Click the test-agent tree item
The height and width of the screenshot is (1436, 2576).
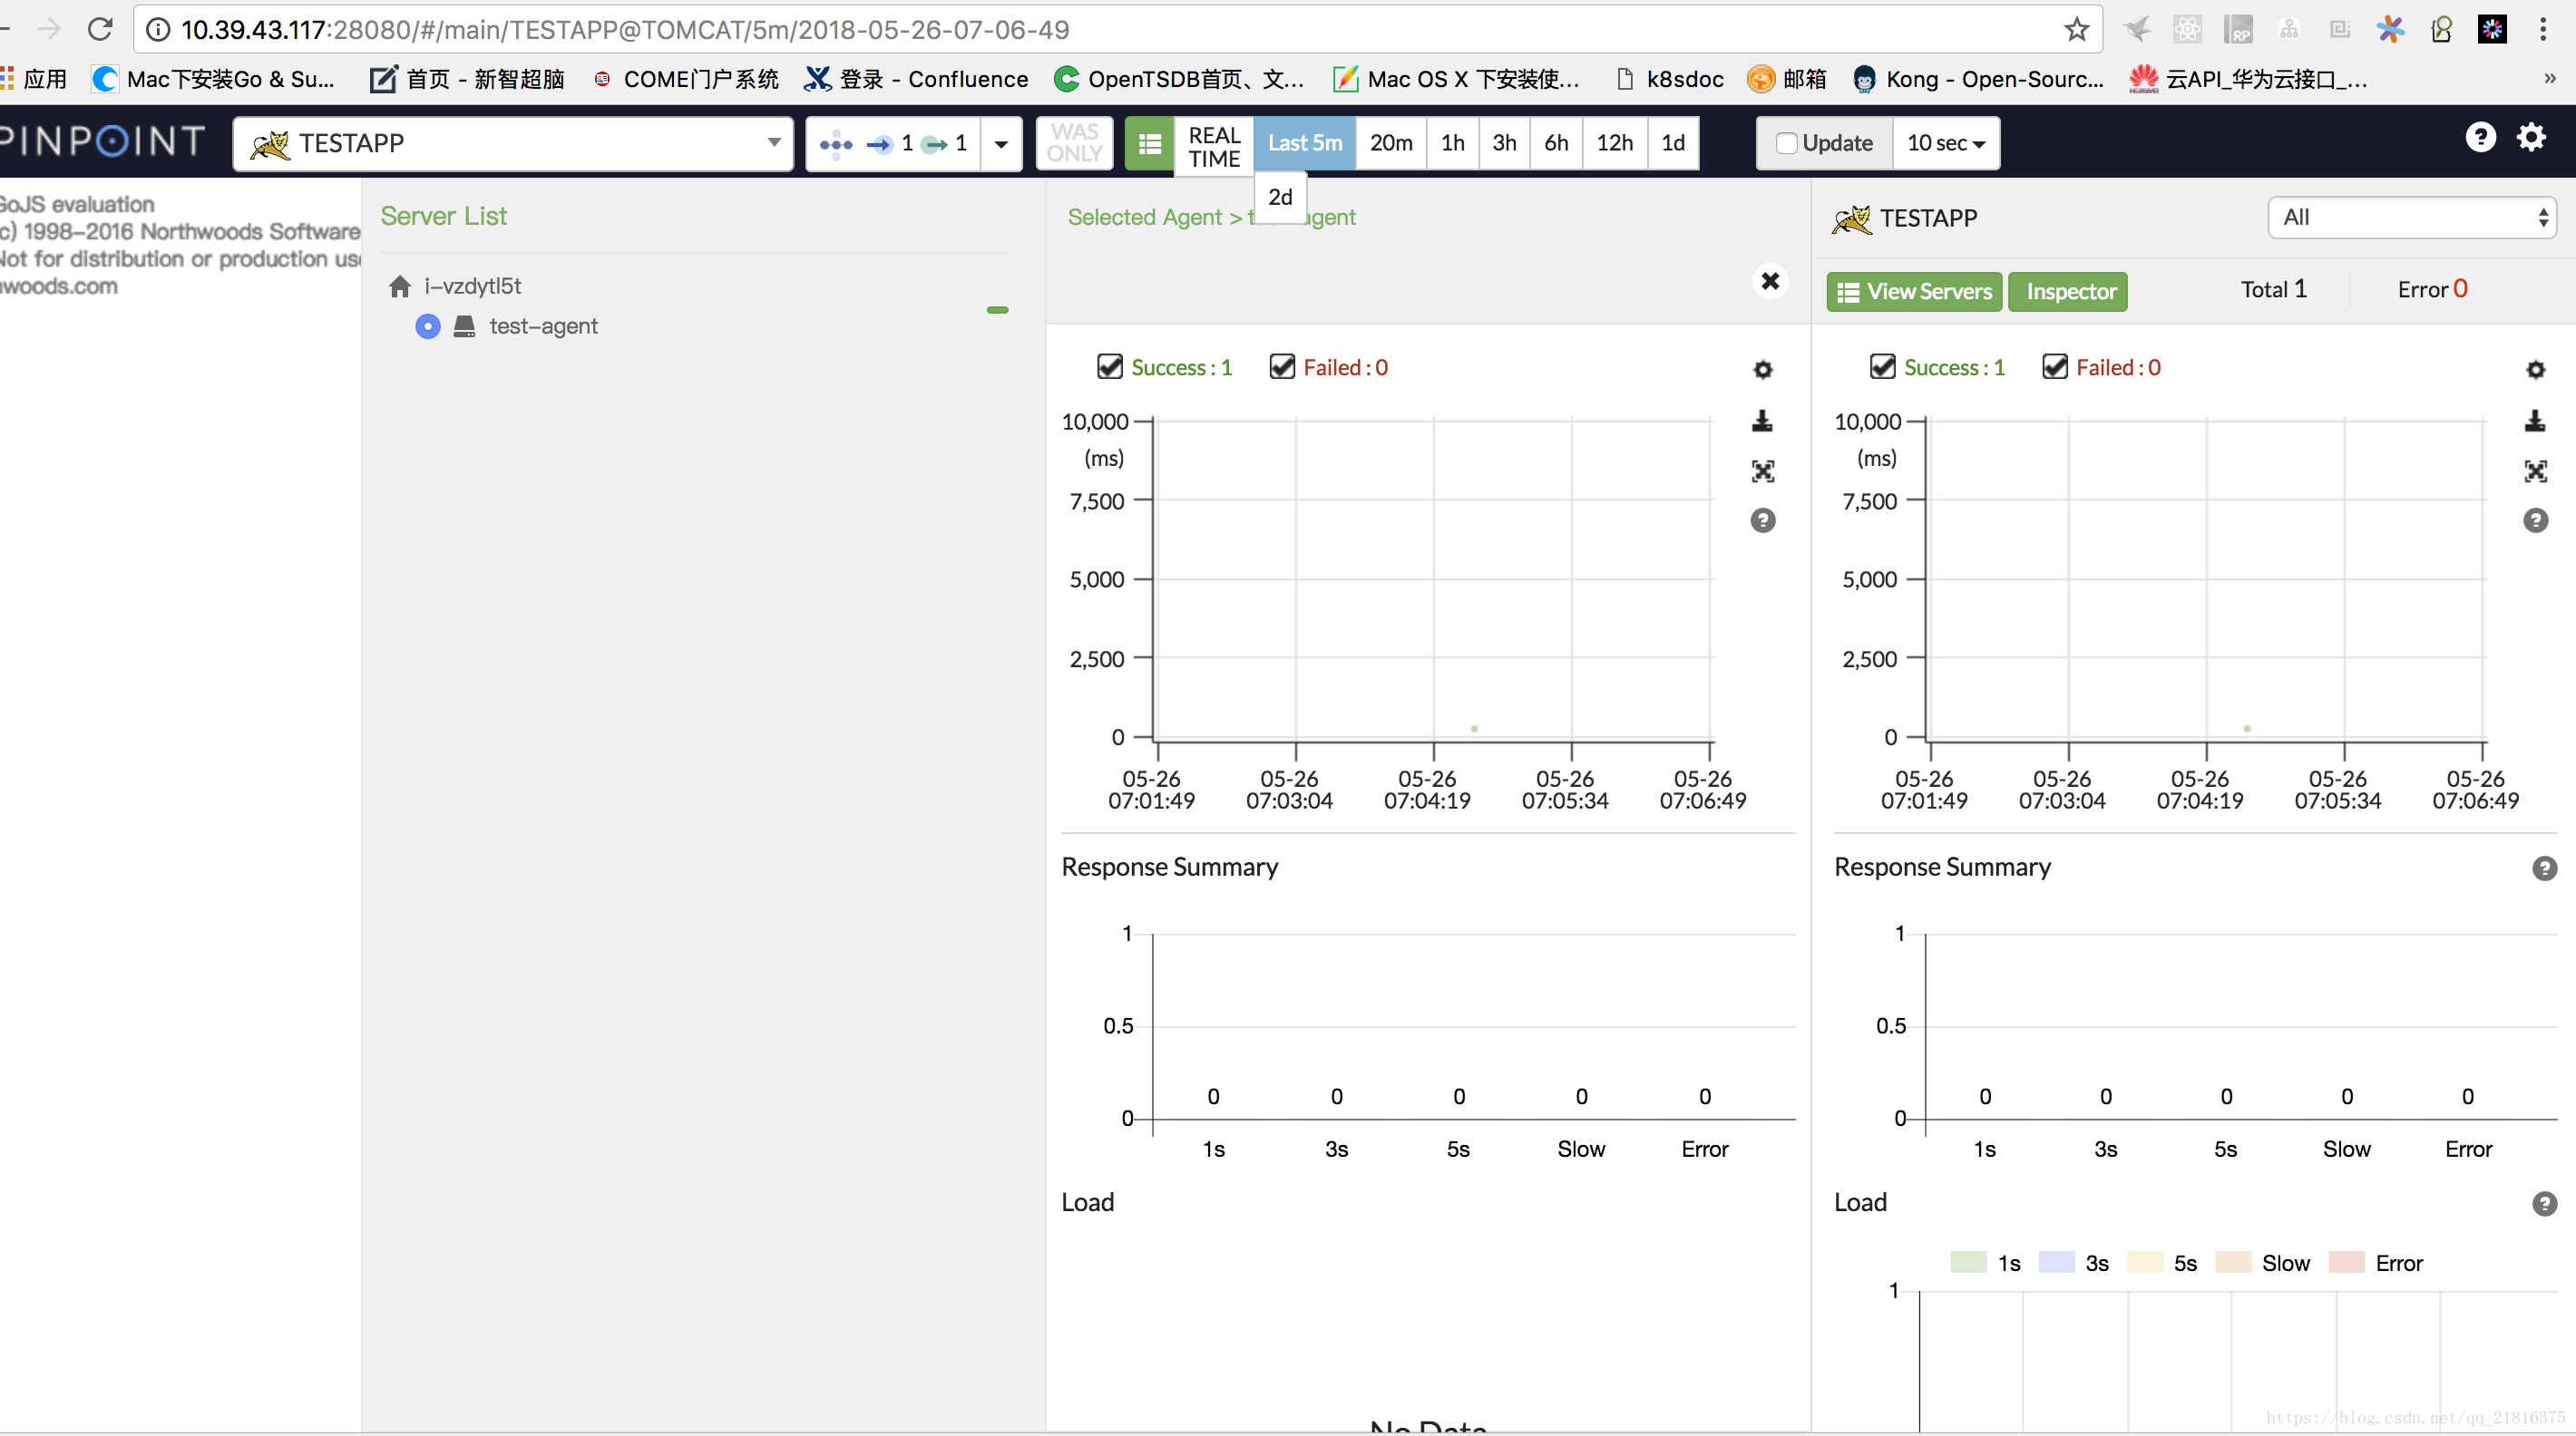click(542, 325)
